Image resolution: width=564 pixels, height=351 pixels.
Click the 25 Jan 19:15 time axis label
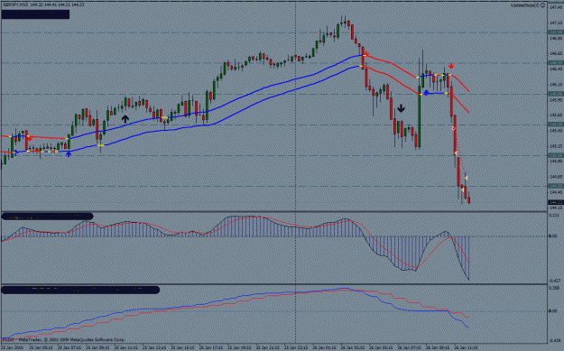pos(239,347)
